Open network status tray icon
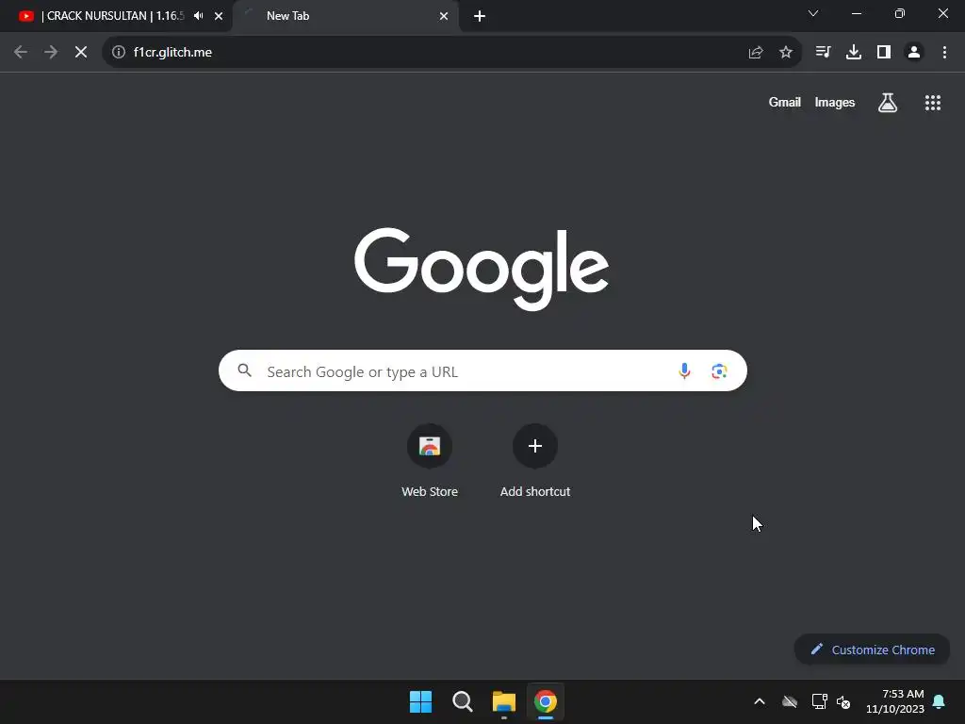 tap(819, 701)
